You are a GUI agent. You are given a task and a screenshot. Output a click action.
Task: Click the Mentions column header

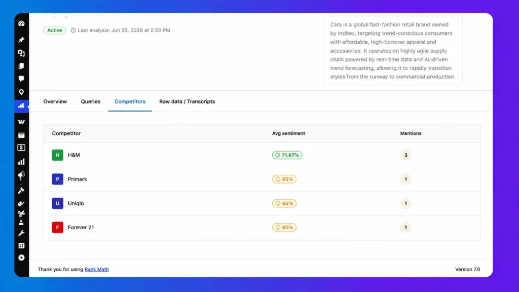tap(411, 133)
